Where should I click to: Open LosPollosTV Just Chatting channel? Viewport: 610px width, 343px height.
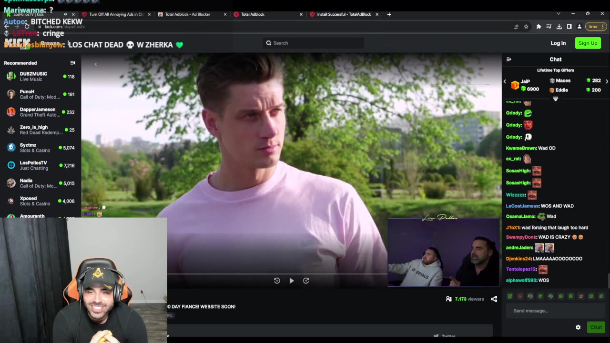(x=41, y=165)
